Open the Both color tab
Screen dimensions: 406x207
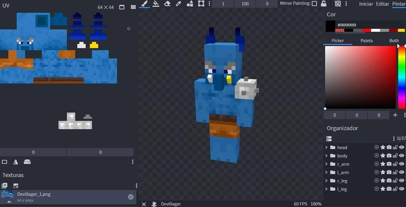click(x=394, y=40)
